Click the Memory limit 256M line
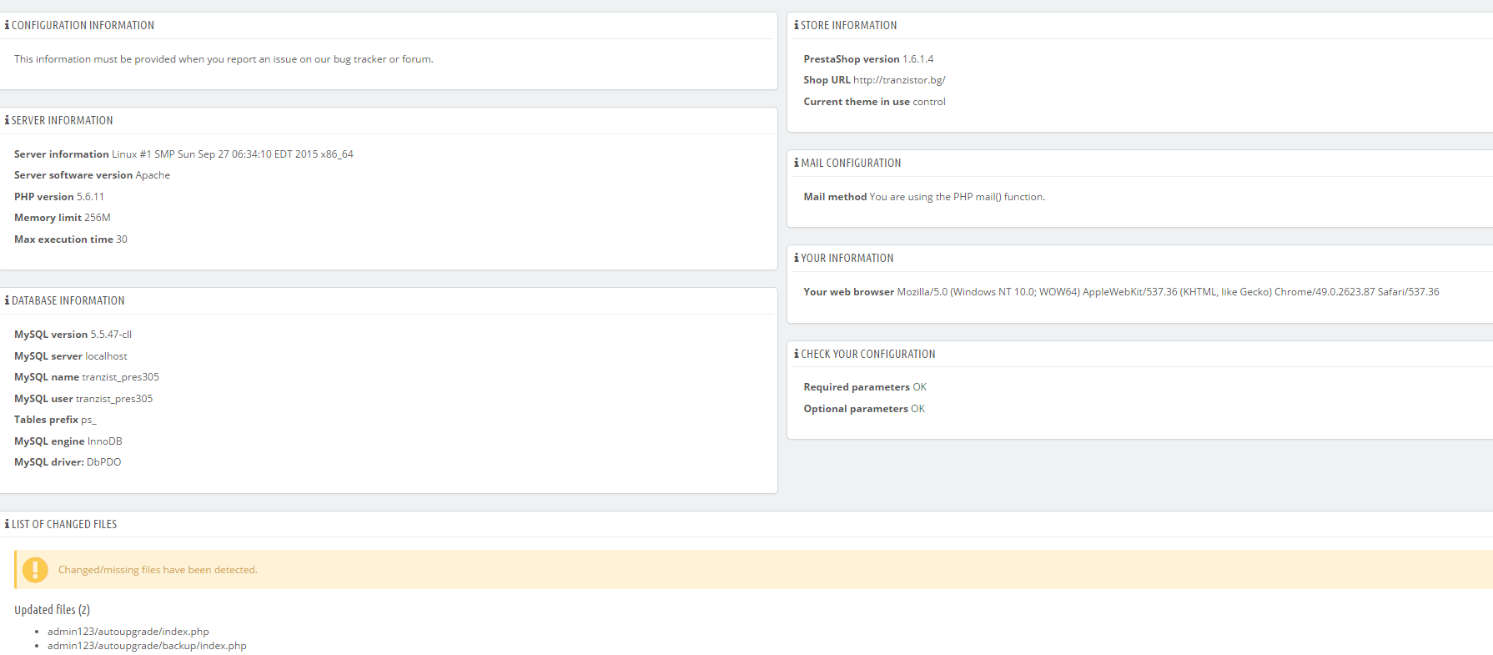The width and height of the screenshot is (1493, 655). point(63,218)
